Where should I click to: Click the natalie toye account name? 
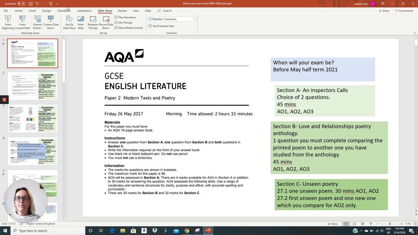[x=361, y=4]
